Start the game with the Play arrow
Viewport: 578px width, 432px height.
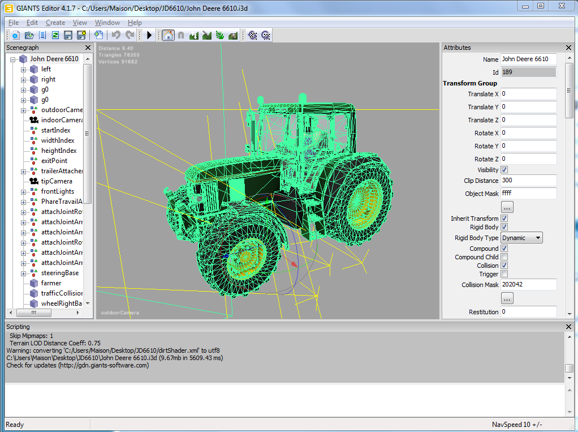click(149, 35)
